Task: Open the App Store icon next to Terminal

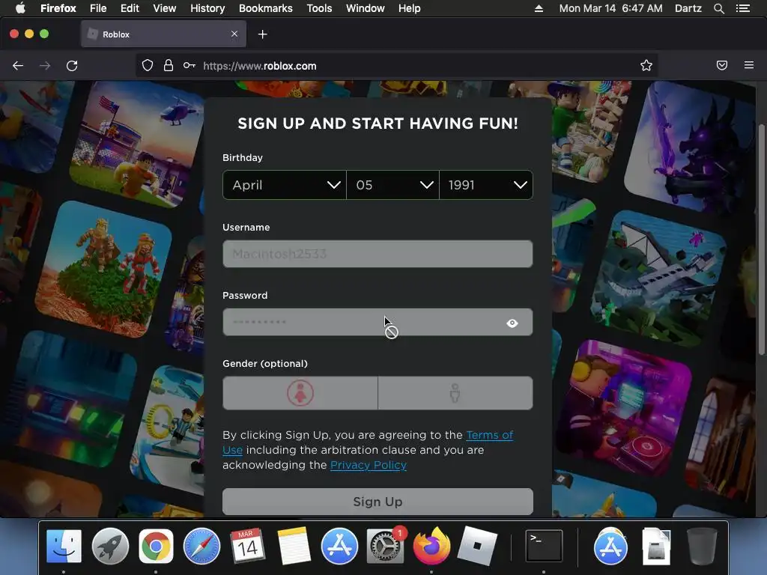Action: click(x=610, y=546)
